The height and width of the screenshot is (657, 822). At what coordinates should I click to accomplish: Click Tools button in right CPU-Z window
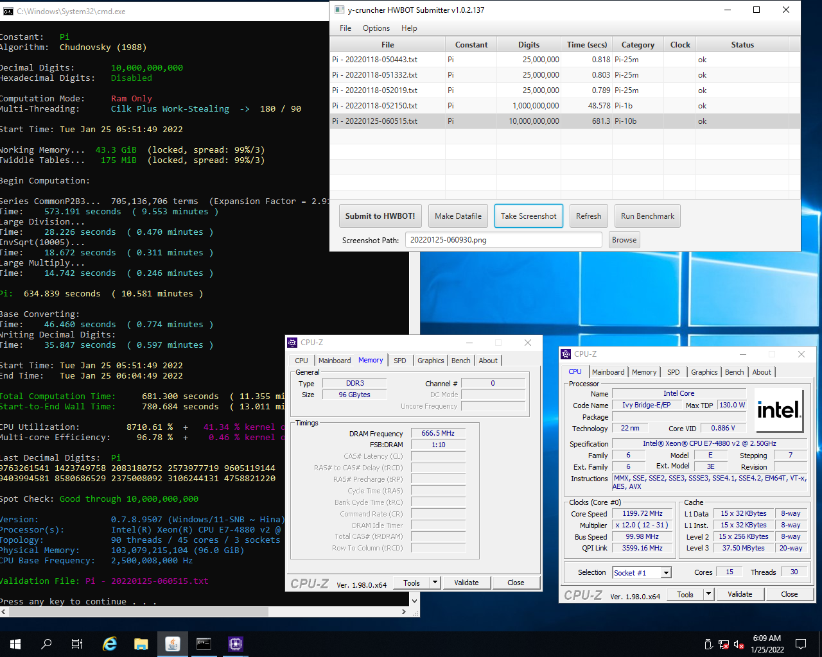click(685, 594)
